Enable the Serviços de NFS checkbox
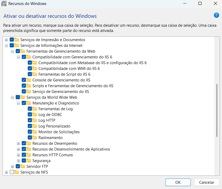Screen dimensions: 222x189 [12, 172]
